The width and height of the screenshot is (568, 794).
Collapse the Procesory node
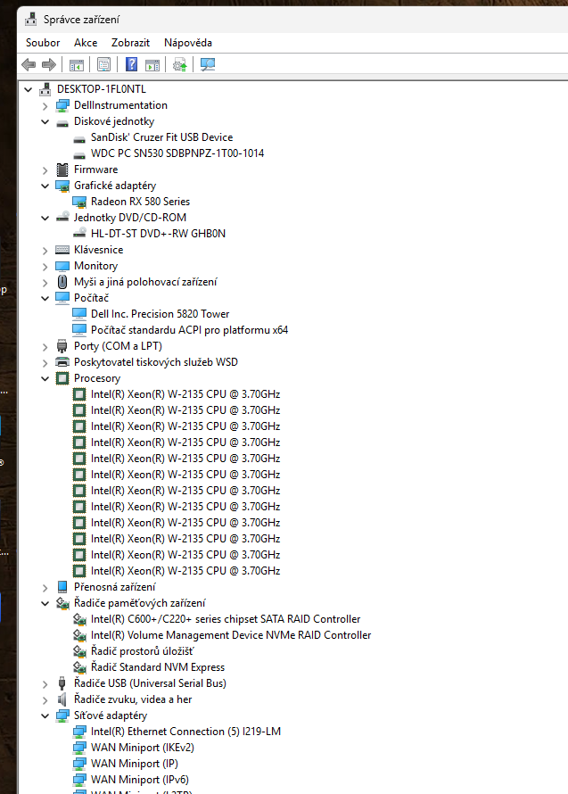coord(45,379)
